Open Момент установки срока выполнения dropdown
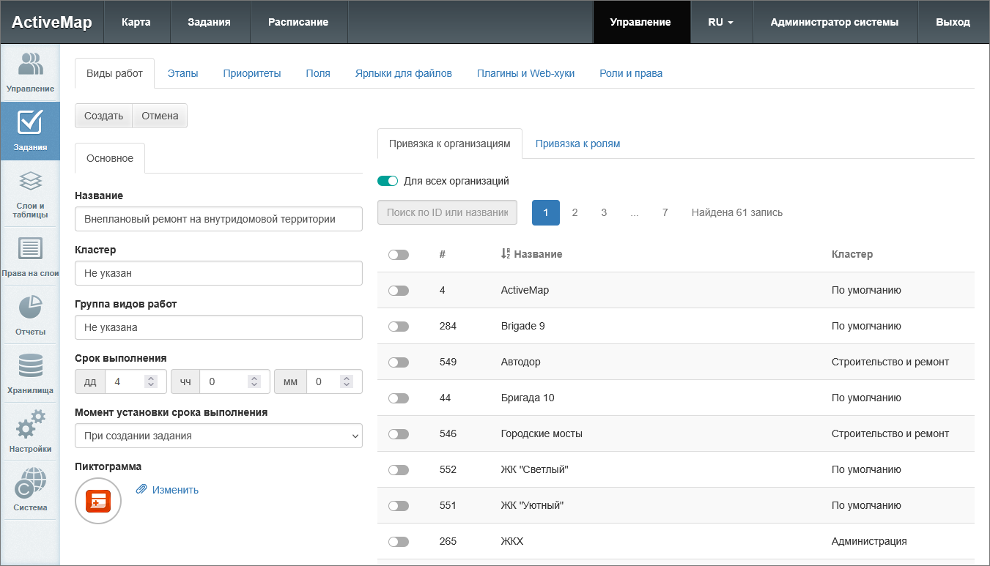The width and height of the screenshot is (990, 566). pyautogui.click(x=218, y=436)
